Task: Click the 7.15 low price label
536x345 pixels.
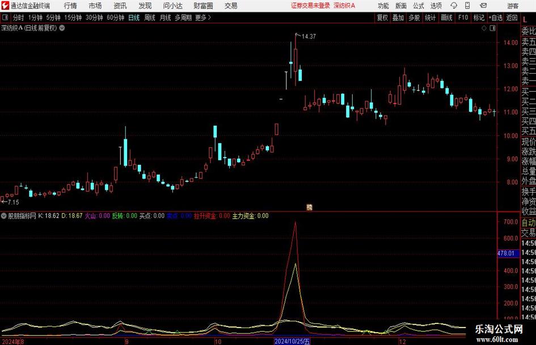Action: pos(13,202)
